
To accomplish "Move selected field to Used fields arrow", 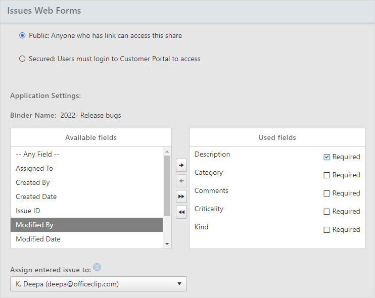I will [x=181, y=165].
